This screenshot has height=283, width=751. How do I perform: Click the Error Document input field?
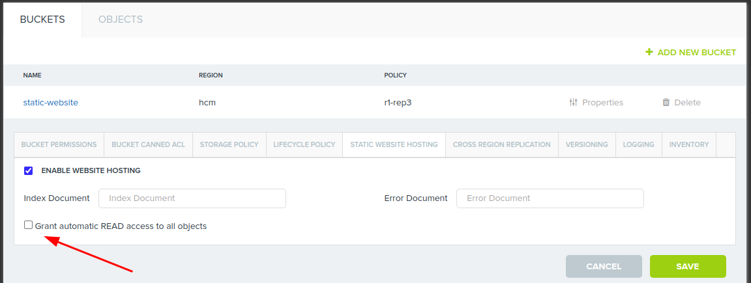tap(550, 198)
